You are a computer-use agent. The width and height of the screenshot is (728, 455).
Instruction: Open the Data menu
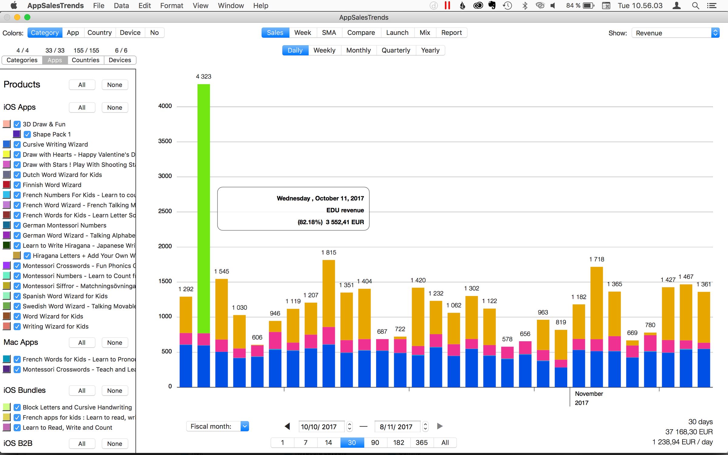(121, 5)
